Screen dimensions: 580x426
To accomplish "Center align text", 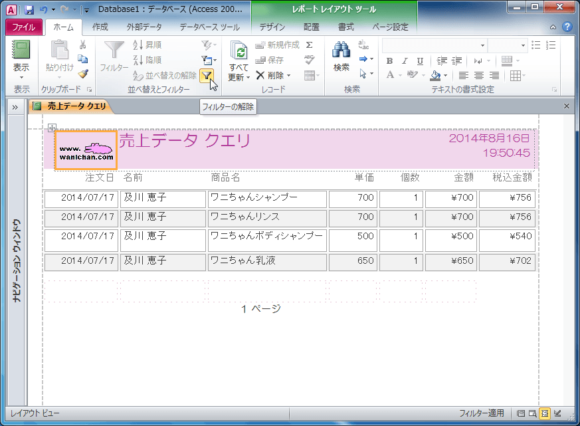I will 478,76.
